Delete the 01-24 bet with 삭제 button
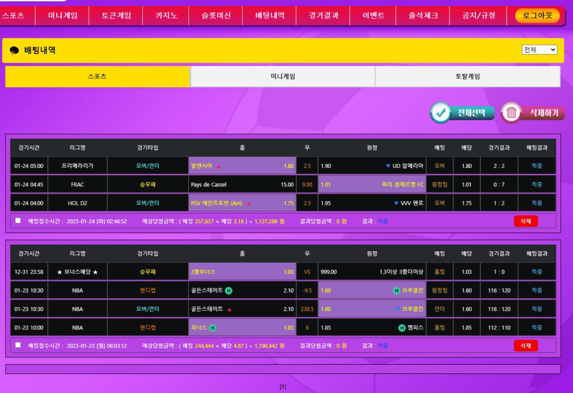Viewport: 573px width, 393px height. [526, 221]
